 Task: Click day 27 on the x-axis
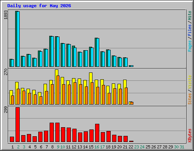(159, 147)
